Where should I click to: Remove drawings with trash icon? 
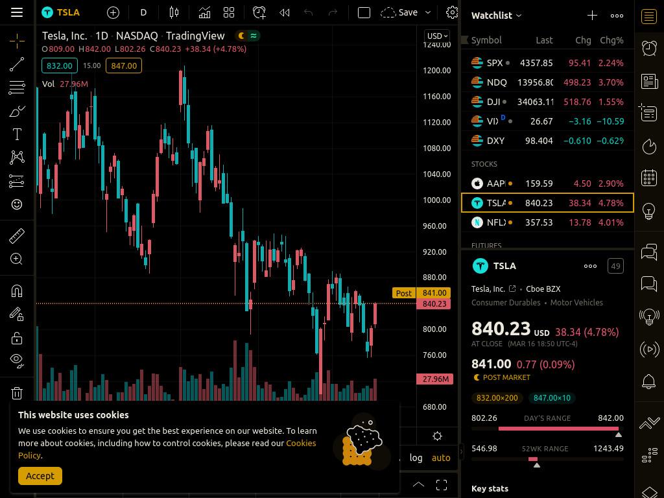tap(17, 393)
